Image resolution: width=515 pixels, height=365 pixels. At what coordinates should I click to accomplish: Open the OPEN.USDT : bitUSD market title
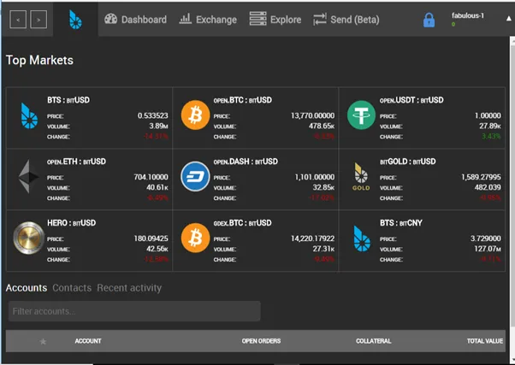point(411,100)
